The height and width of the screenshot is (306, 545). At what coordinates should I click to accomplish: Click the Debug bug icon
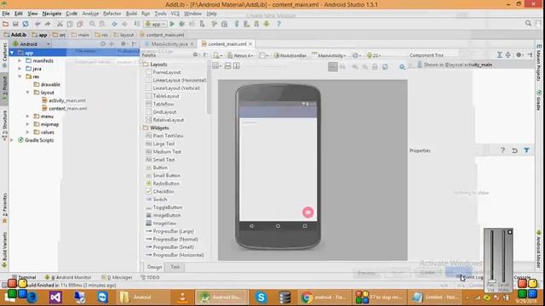point(181,24)
